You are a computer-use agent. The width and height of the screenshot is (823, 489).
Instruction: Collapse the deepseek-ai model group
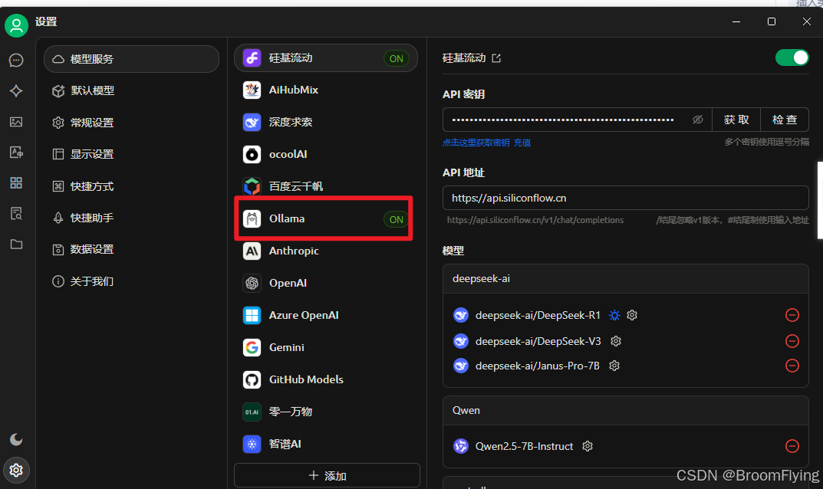tap(626, 278)
